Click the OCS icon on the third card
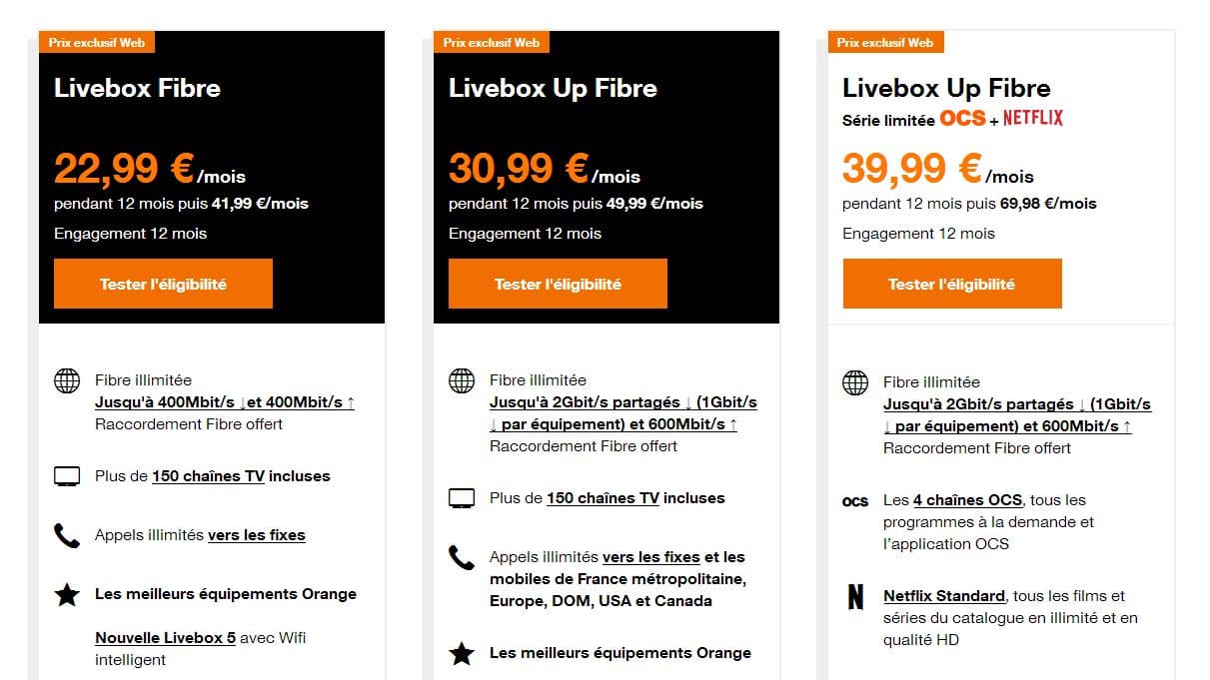This screenshot has width=1210, height=680. (x=856, y=501)
